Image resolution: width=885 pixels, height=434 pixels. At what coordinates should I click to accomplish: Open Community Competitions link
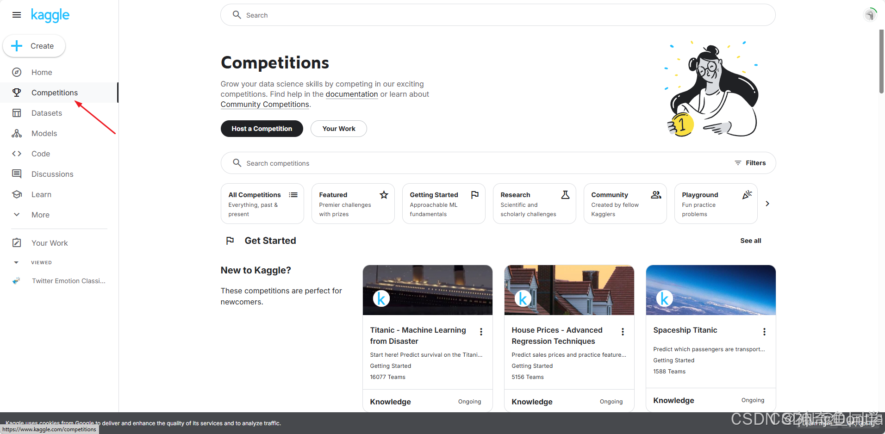265,104
